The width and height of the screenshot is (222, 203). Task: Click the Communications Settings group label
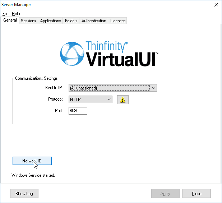tap(36, 78)
